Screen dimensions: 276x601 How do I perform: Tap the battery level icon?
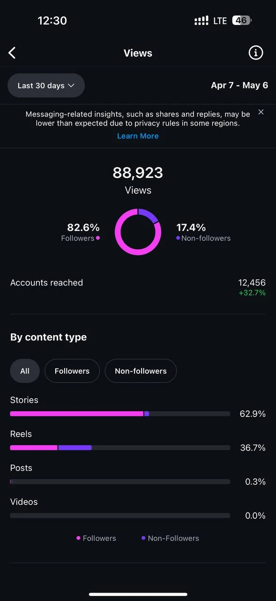[x=242, y=21]
